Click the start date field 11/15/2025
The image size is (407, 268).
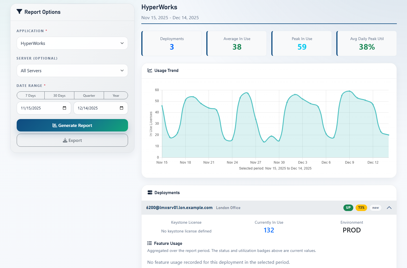pyautogui.click(x=44, y=108)
